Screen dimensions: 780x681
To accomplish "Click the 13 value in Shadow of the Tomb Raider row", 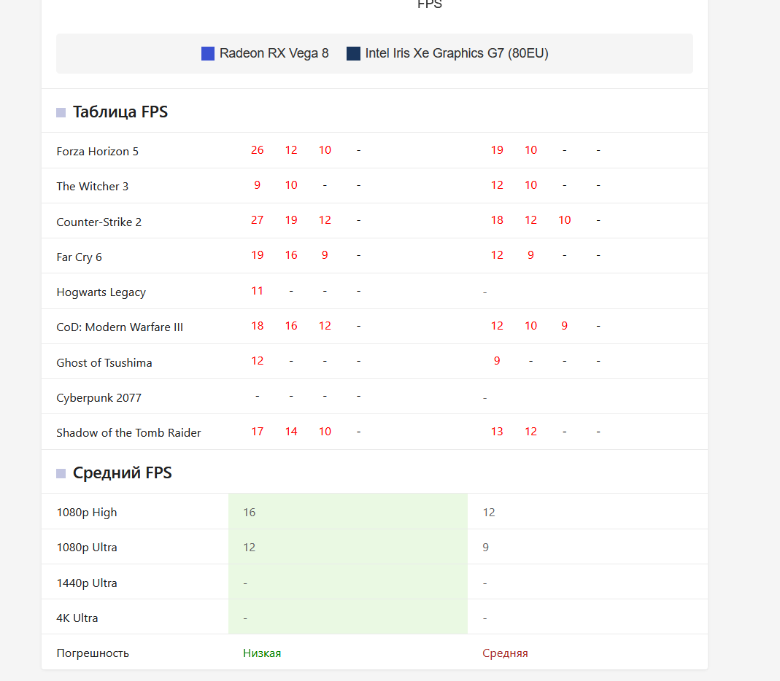I will 497,432.
